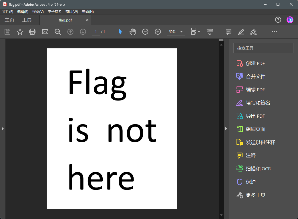This screenshot has height=219, width=298.
Task: Select the highlighter pen tool
Action: [x=241, y=32]
